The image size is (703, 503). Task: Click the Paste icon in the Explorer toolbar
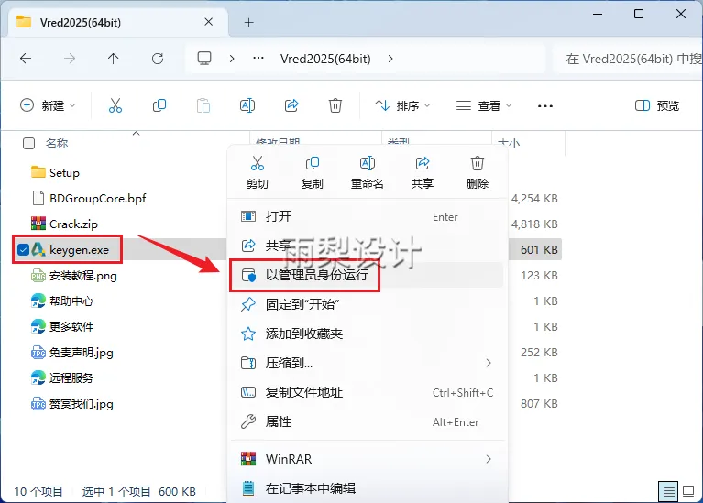[203, 105]
